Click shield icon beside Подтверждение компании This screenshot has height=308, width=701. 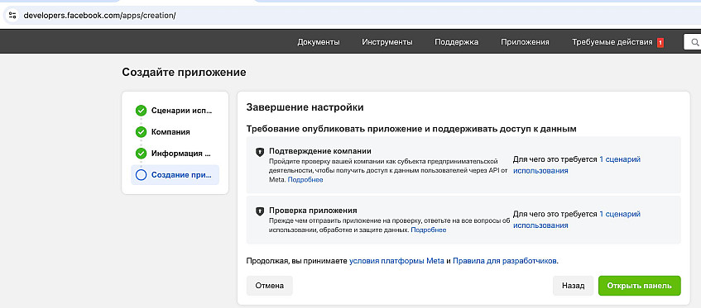tap(260, 152)
